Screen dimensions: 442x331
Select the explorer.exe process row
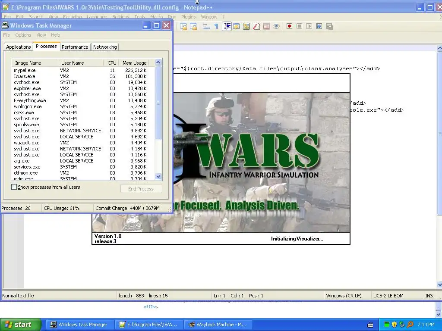point(83,88)
